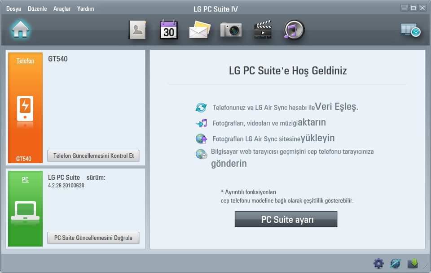Click the PC Suite ayarı button

click(286, 219)
